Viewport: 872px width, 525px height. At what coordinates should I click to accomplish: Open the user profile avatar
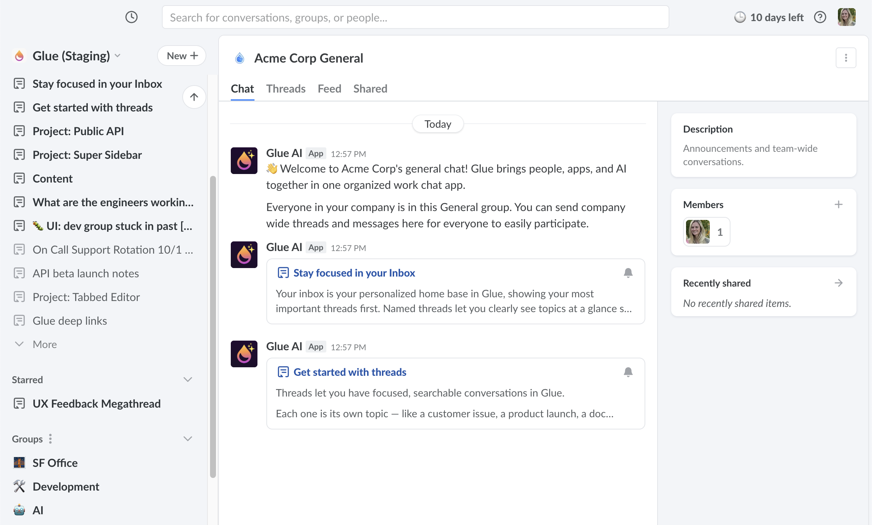click(x=846, y=17)
